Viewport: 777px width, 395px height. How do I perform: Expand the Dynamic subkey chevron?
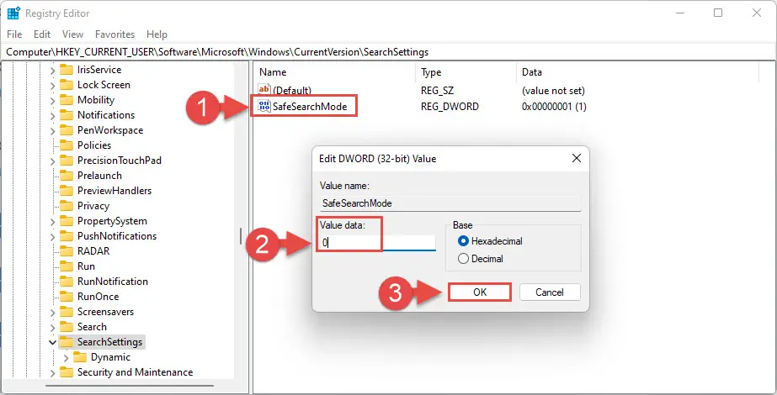tap(67, 357)
